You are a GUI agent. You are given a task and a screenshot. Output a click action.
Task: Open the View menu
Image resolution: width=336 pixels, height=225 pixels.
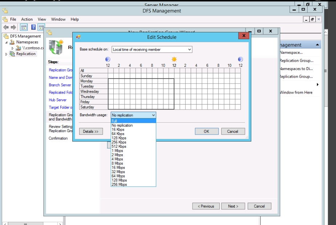42,19
